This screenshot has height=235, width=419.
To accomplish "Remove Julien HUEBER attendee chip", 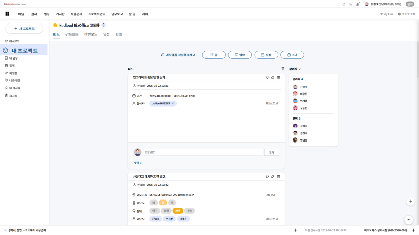I will point(173,103).
